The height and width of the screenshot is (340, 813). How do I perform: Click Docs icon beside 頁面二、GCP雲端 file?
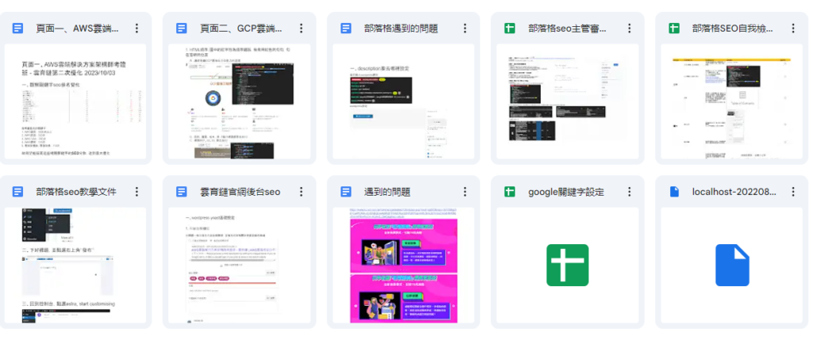coord(182,29)
